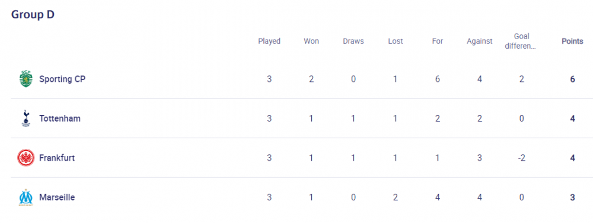
Task: Select the Lost column header
Action: pos(396,41)
